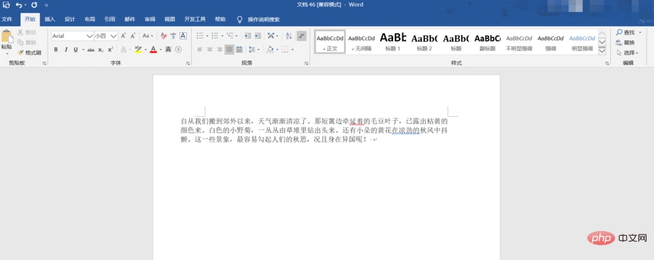Expand the styles gallery with the More arrow
This screenshot has height=260, width=654.
pos(602,51)
